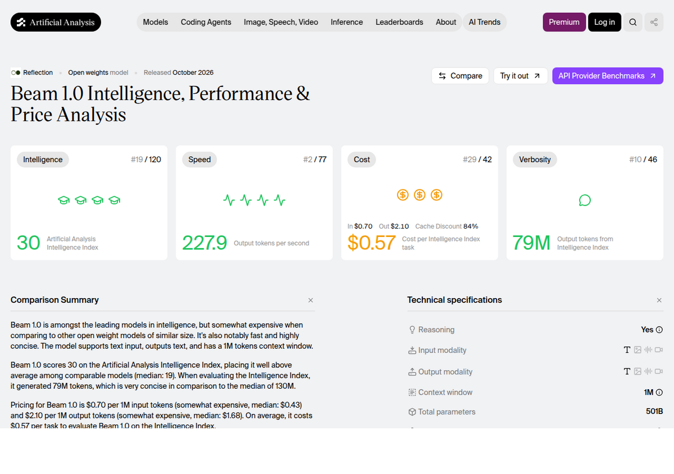Click the Intelligence rank #19 / 120
This screenshot has width=674, height=474.
pos(145,159)
